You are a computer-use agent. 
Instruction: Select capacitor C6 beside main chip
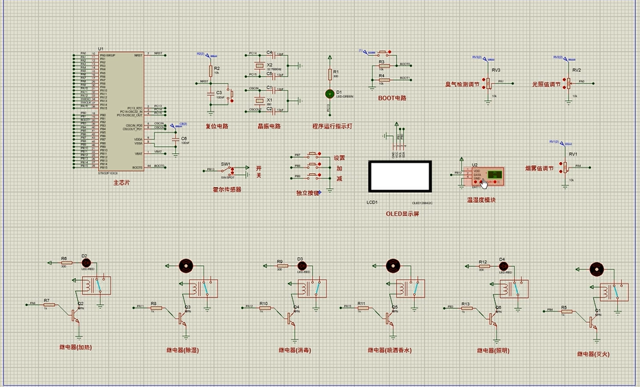(x=175, y=139)
